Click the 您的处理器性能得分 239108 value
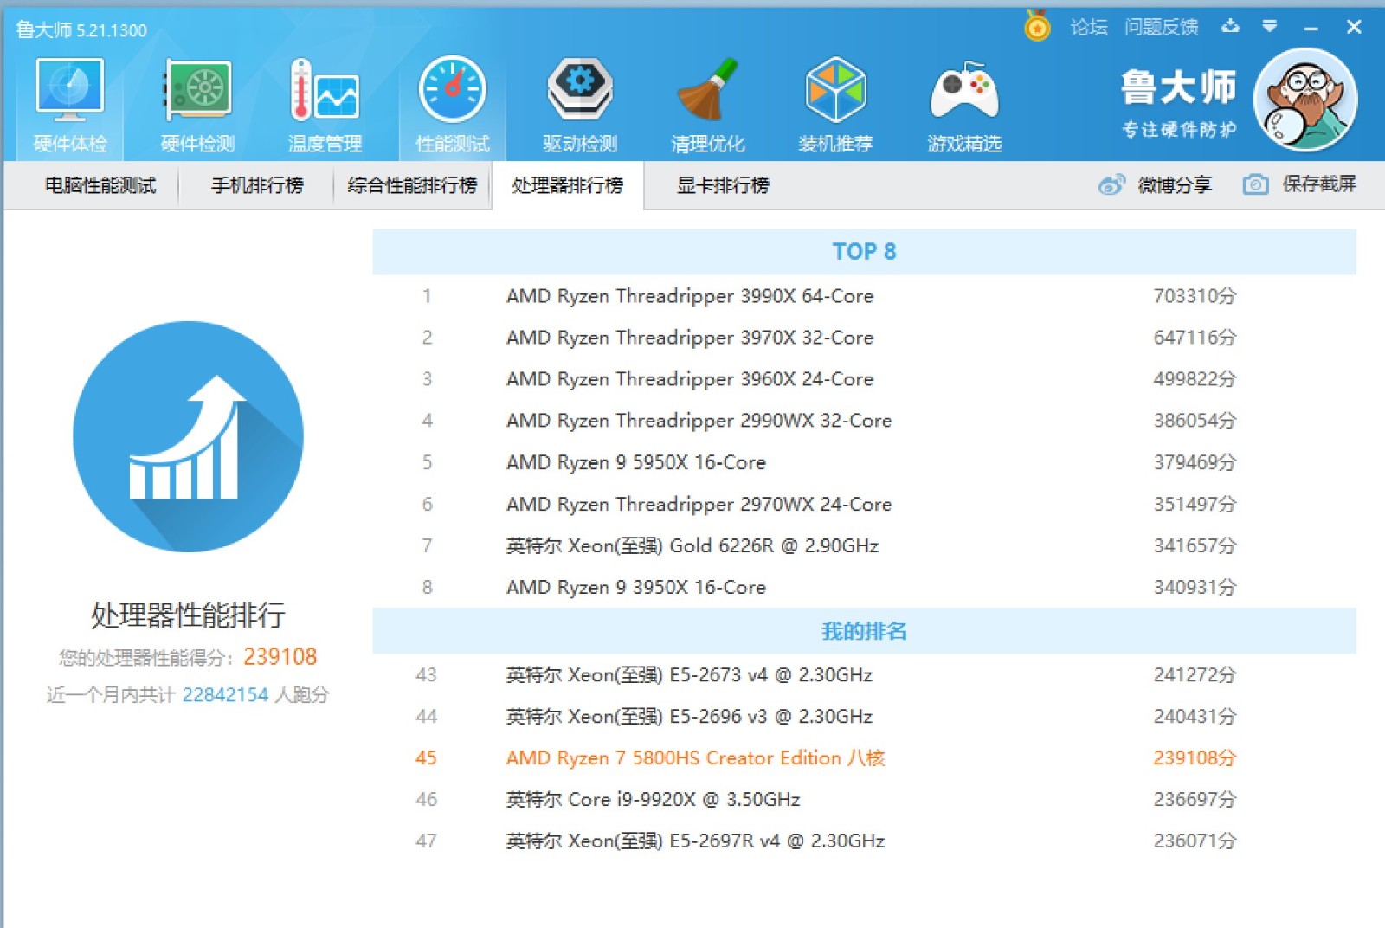 (280, 657)
